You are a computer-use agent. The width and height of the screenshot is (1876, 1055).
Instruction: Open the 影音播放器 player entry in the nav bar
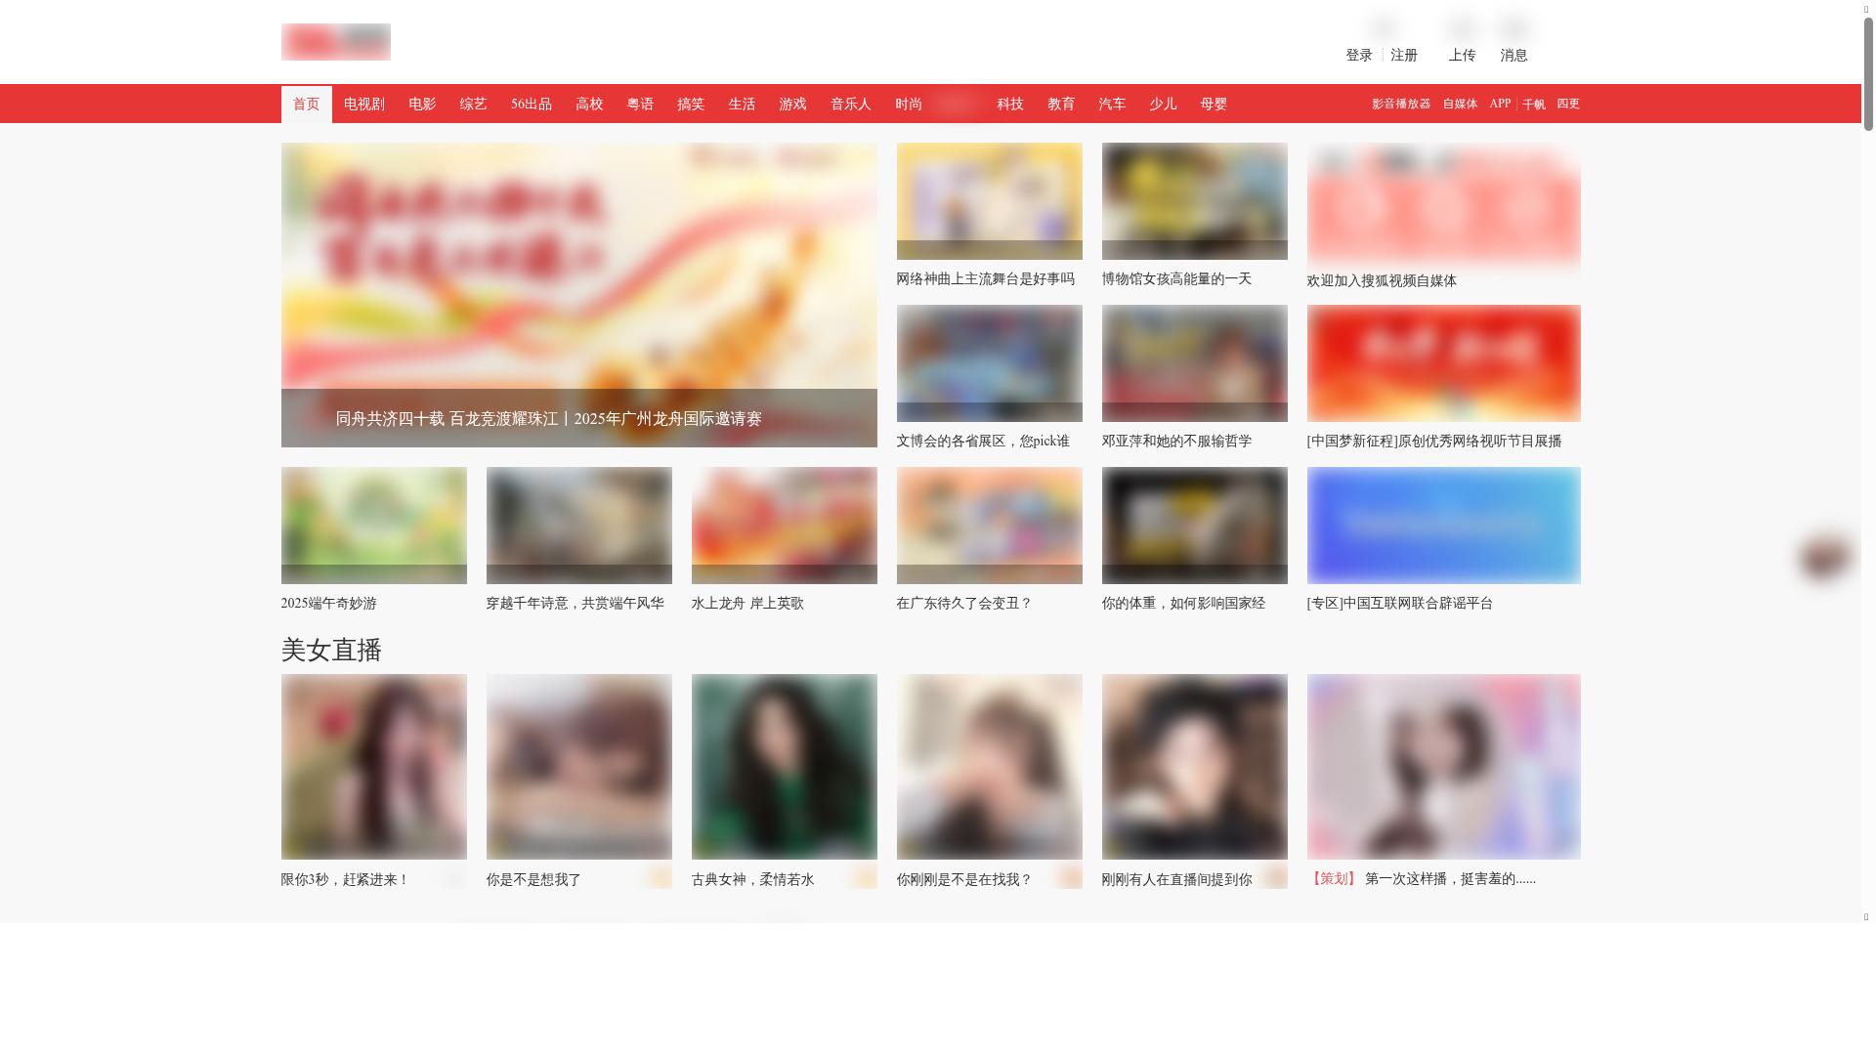(1401, 104)
